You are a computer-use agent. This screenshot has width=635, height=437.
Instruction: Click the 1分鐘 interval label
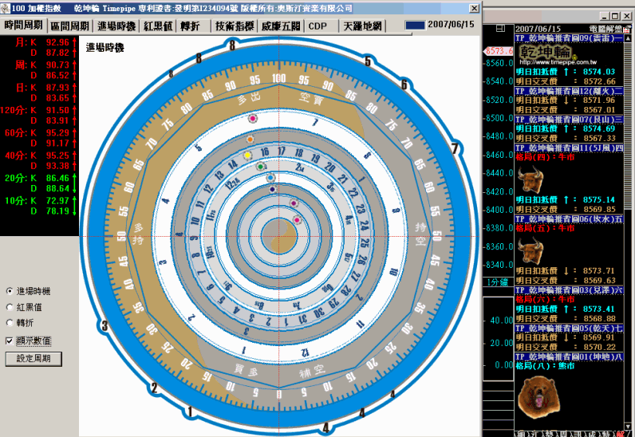coord(497,281)
